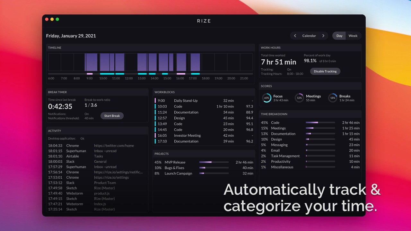Click the cyan marker beside 10:03 Code workblock
Viewport: 411px width, 231px height.
155,107
